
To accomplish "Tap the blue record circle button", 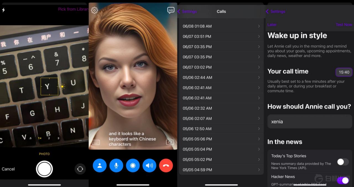I will coord(133,166).
